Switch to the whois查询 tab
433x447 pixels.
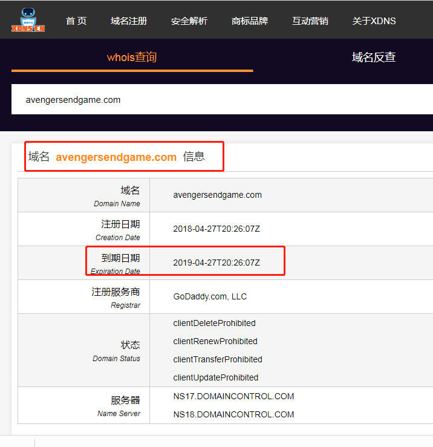[x=132, y=57]
